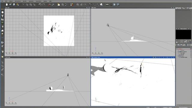Click the last globe icon in top toolbar
The height and width of the screenshot is (108, 192).
point(118,4)
